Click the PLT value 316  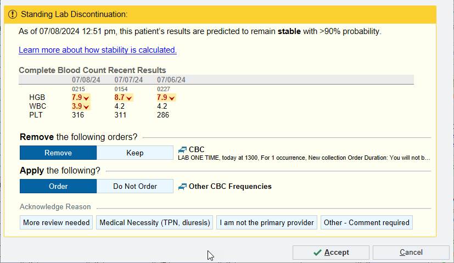(x=79, y=115)
